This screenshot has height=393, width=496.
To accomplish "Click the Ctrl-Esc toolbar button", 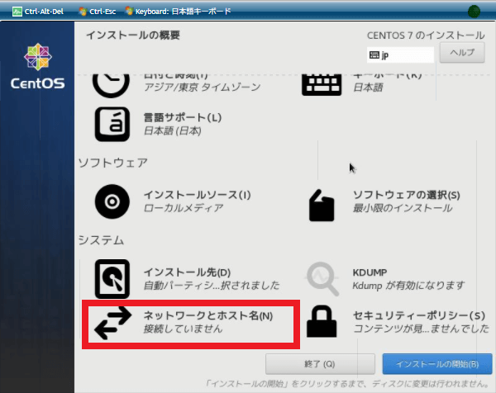I will click(x=98, y=12).
